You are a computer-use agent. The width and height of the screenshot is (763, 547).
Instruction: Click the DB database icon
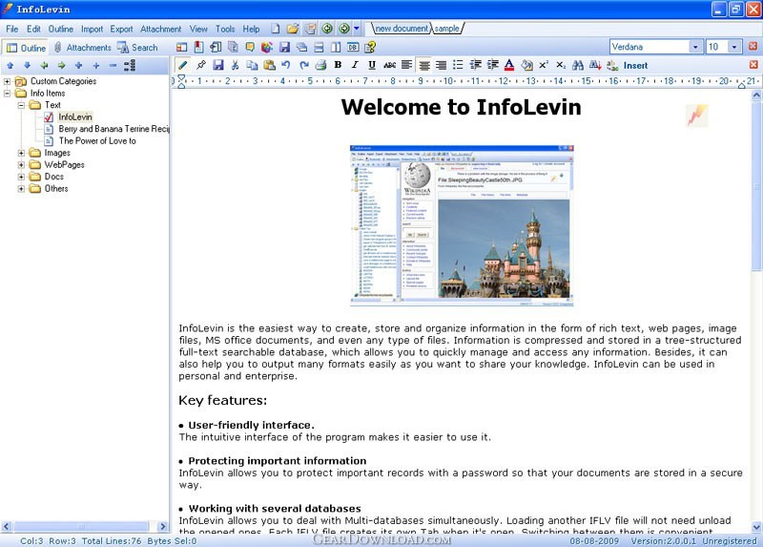coord(353,47)
